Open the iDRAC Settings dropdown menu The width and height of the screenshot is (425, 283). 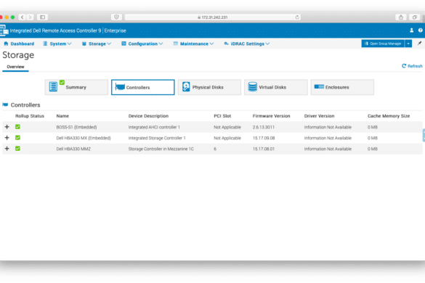(x=247, y=44)
